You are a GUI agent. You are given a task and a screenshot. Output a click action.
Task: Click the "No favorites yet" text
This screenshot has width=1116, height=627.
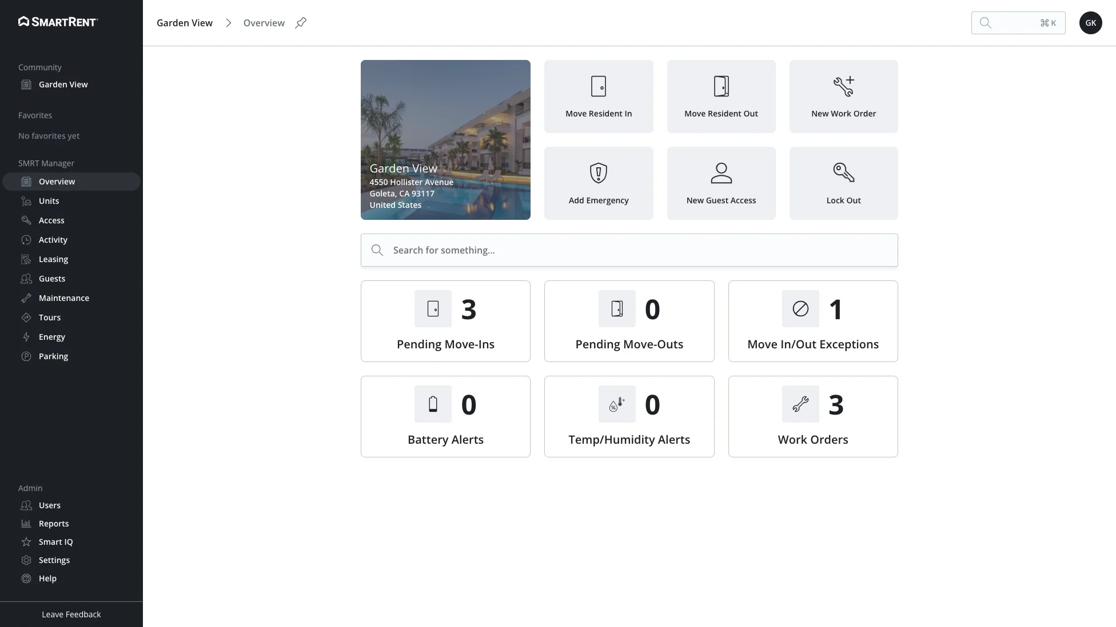[49, 136]
